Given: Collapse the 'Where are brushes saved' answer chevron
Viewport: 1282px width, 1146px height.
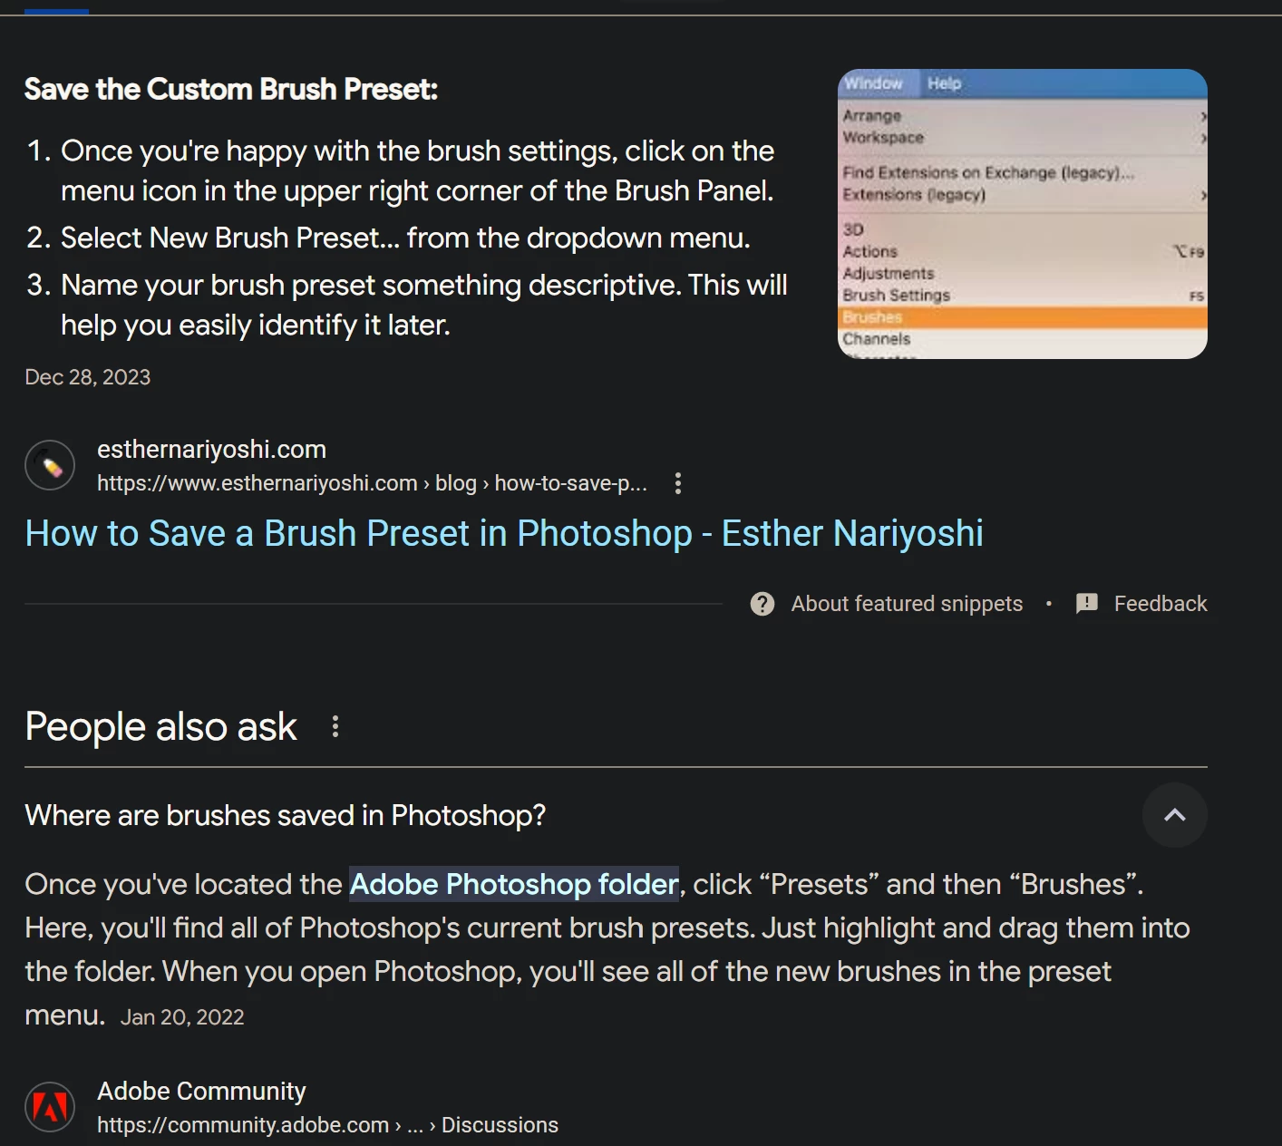Looking at the screenshot, I should pyautogui.click(x=1174, y=815).
